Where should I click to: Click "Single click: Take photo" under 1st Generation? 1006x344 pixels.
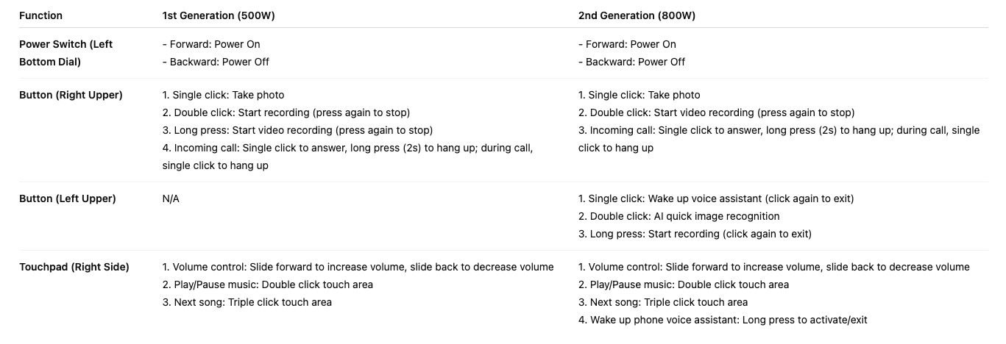click(223, 95)
